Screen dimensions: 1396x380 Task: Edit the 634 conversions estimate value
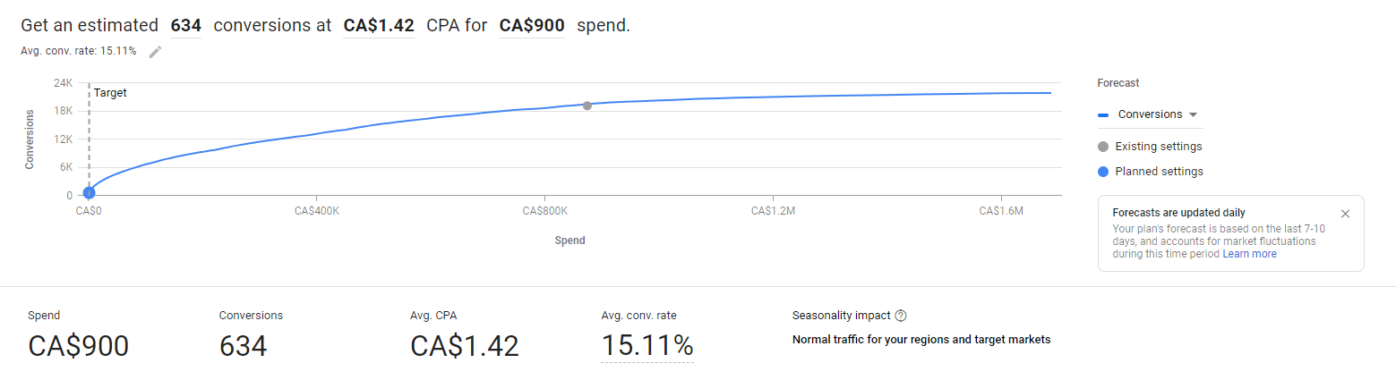pyautogui.click(x=185, y=26)
